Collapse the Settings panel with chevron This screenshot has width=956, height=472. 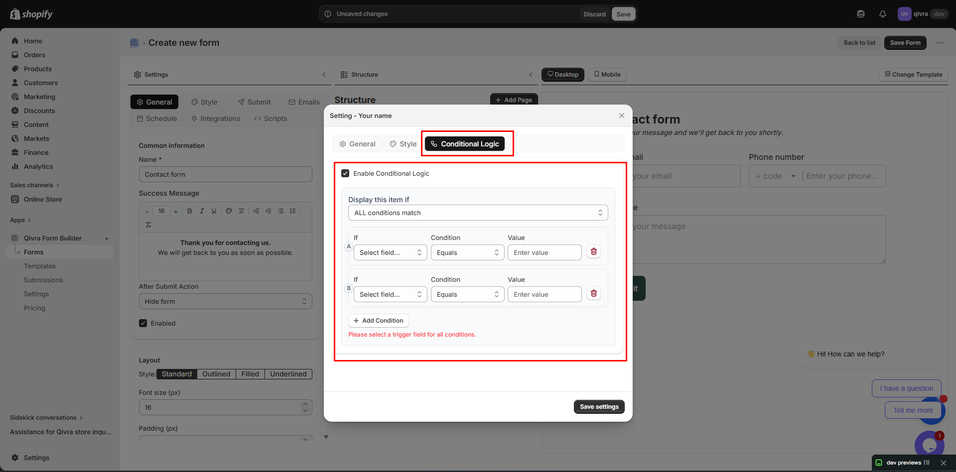click(324, 75)
